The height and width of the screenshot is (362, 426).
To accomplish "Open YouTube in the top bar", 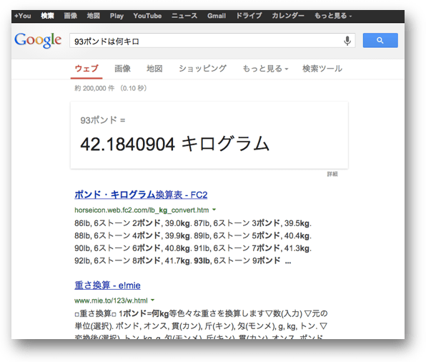I will click(147, 16).
